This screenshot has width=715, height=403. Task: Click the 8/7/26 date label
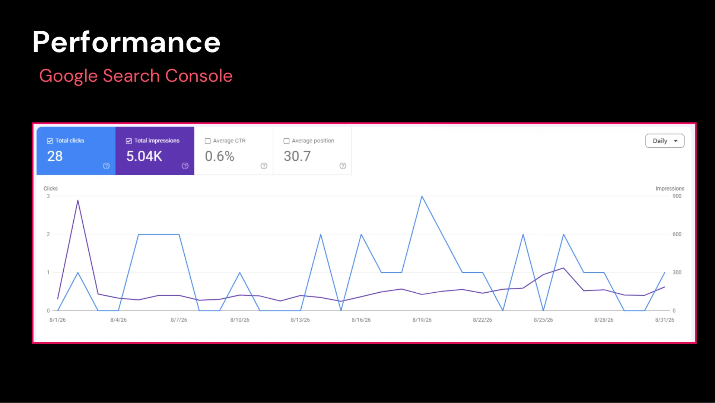[179, 320]
